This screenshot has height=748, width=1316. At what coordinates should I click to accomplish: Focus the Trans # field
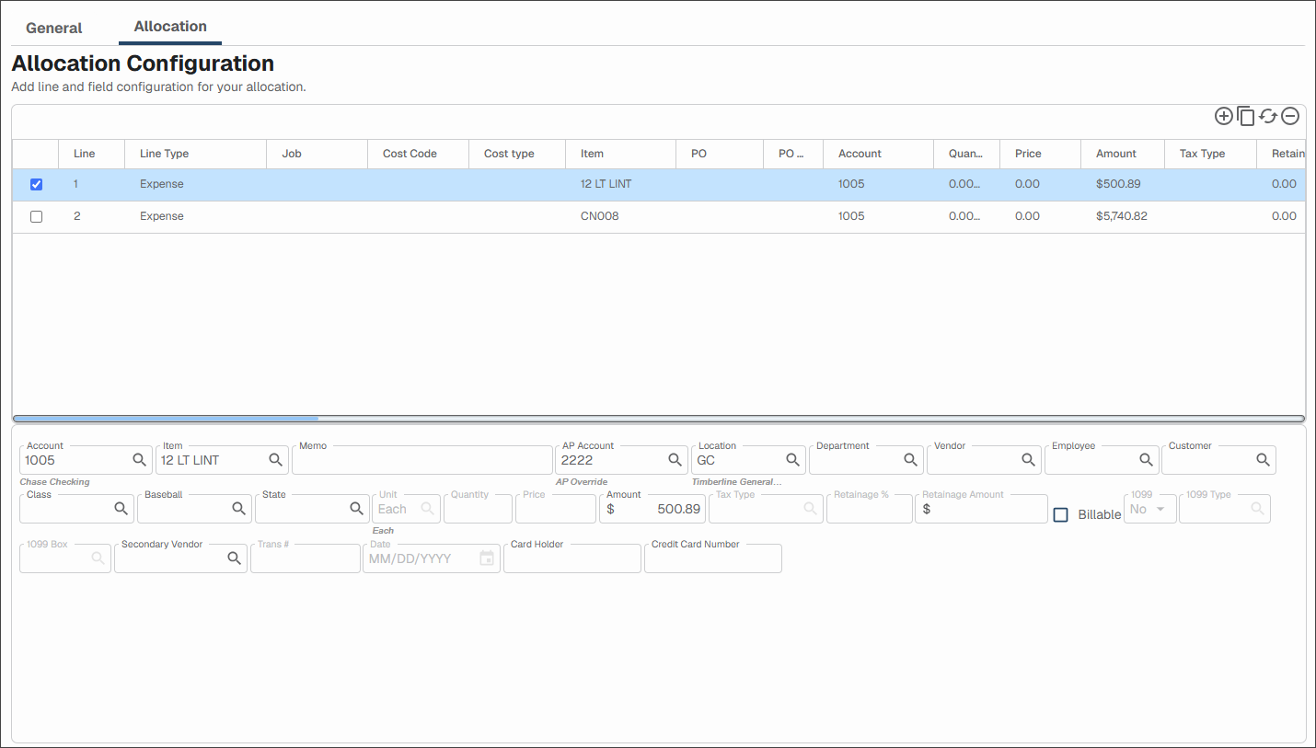point(306,558)
